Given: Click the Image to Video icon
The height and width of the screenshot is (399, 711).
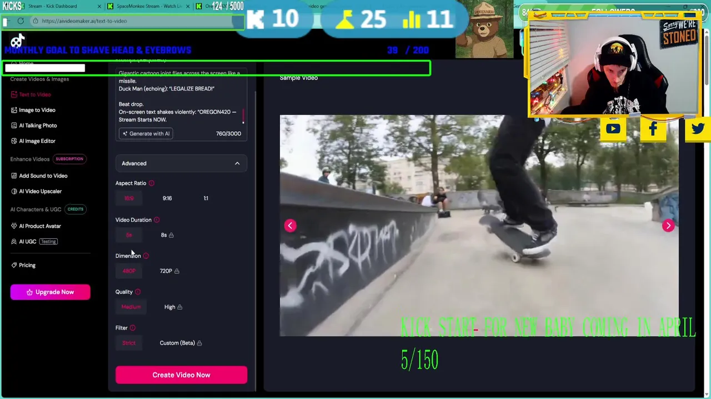Looking at the screenshot, I should [14, 110].
